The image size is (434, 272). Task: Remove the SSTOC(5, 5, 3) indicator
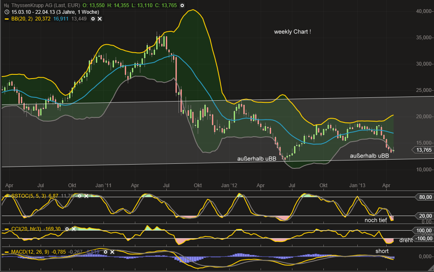point(86,196)
